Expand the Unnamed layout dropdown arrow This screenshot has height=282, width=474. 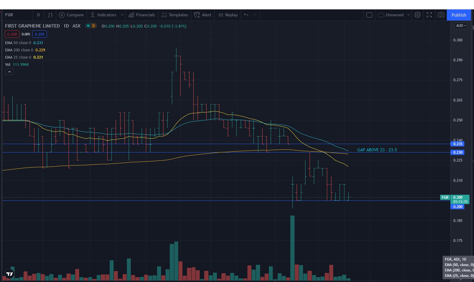pos(408,15)
